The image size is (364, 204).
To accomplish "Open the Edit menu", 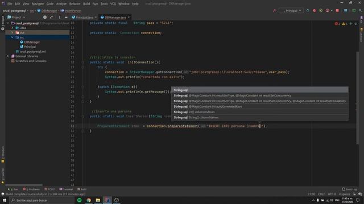I will coord(18,4).
